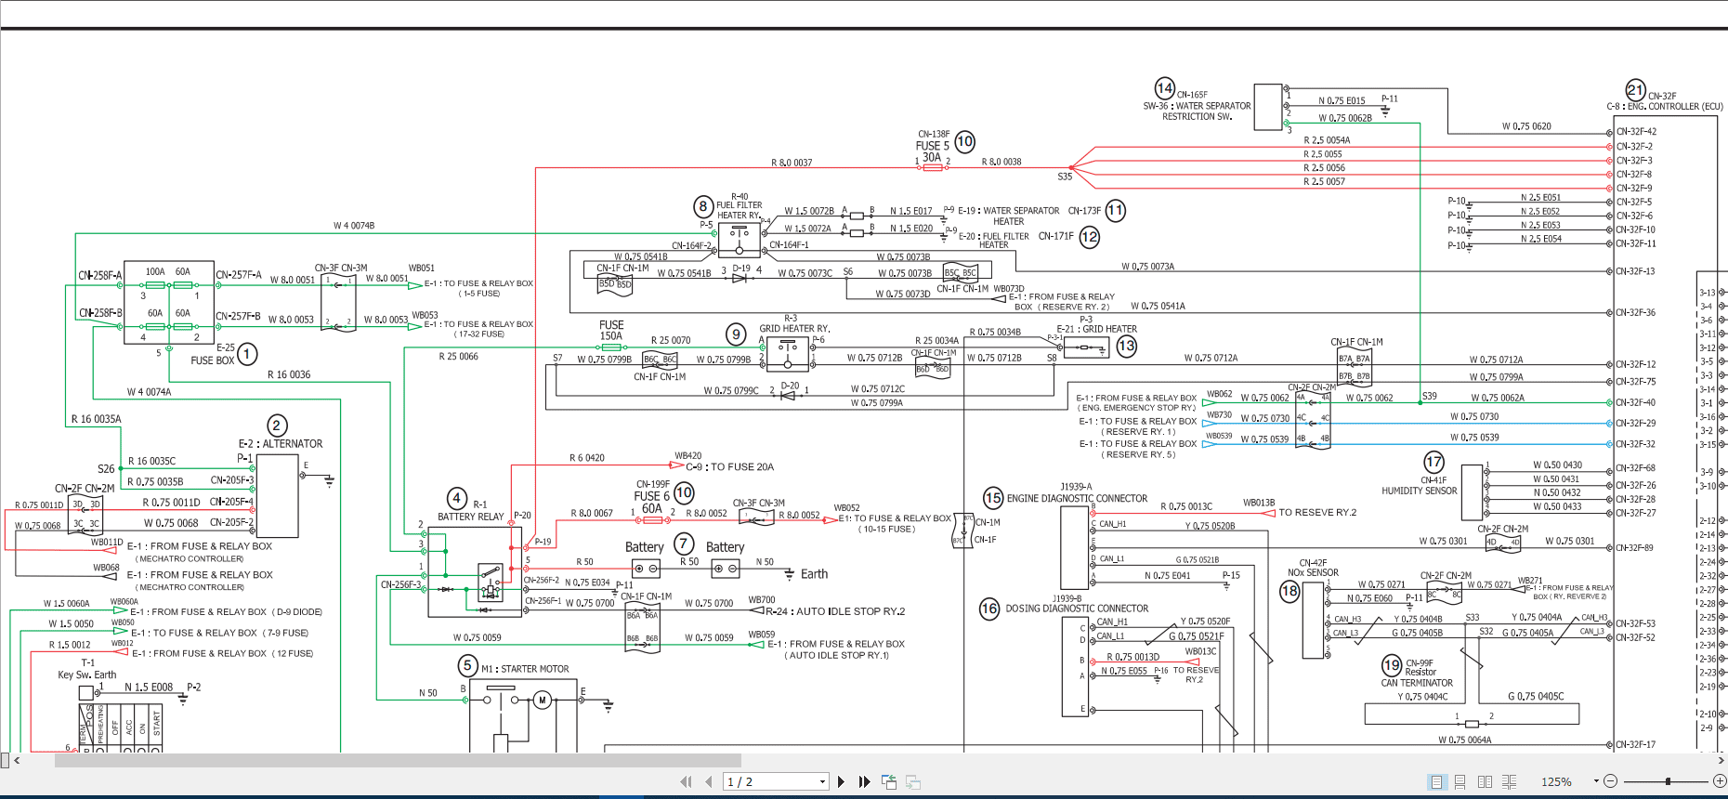Click the S39 splice label
Viewport: 1728px width, 799px height.
(1429, 396)
